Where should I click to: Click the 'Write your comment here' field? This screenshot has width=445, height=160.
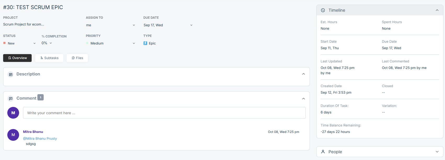click(x=164, y=113)
